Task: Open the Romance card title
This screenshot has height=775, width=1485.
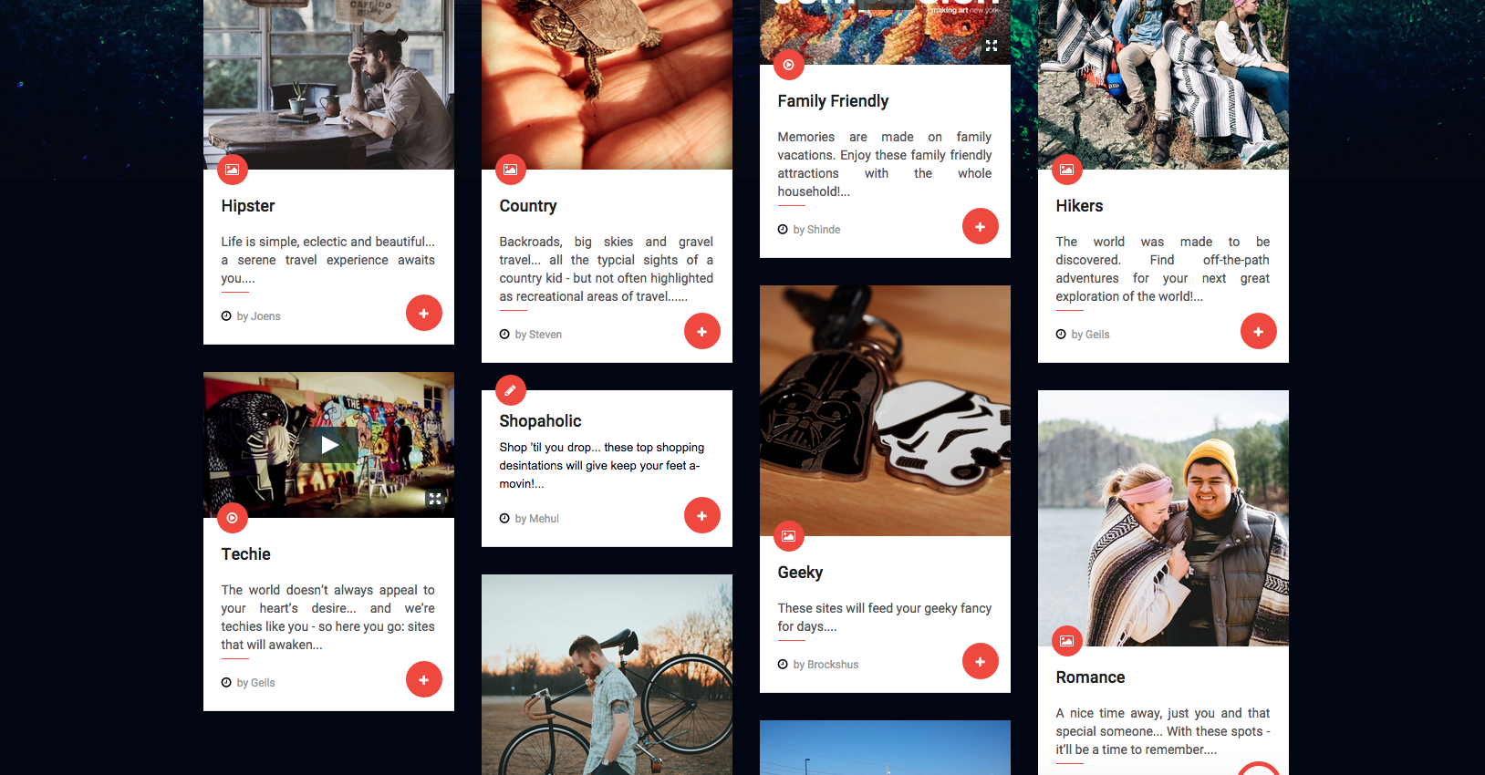Action: tap(1090, 677)
